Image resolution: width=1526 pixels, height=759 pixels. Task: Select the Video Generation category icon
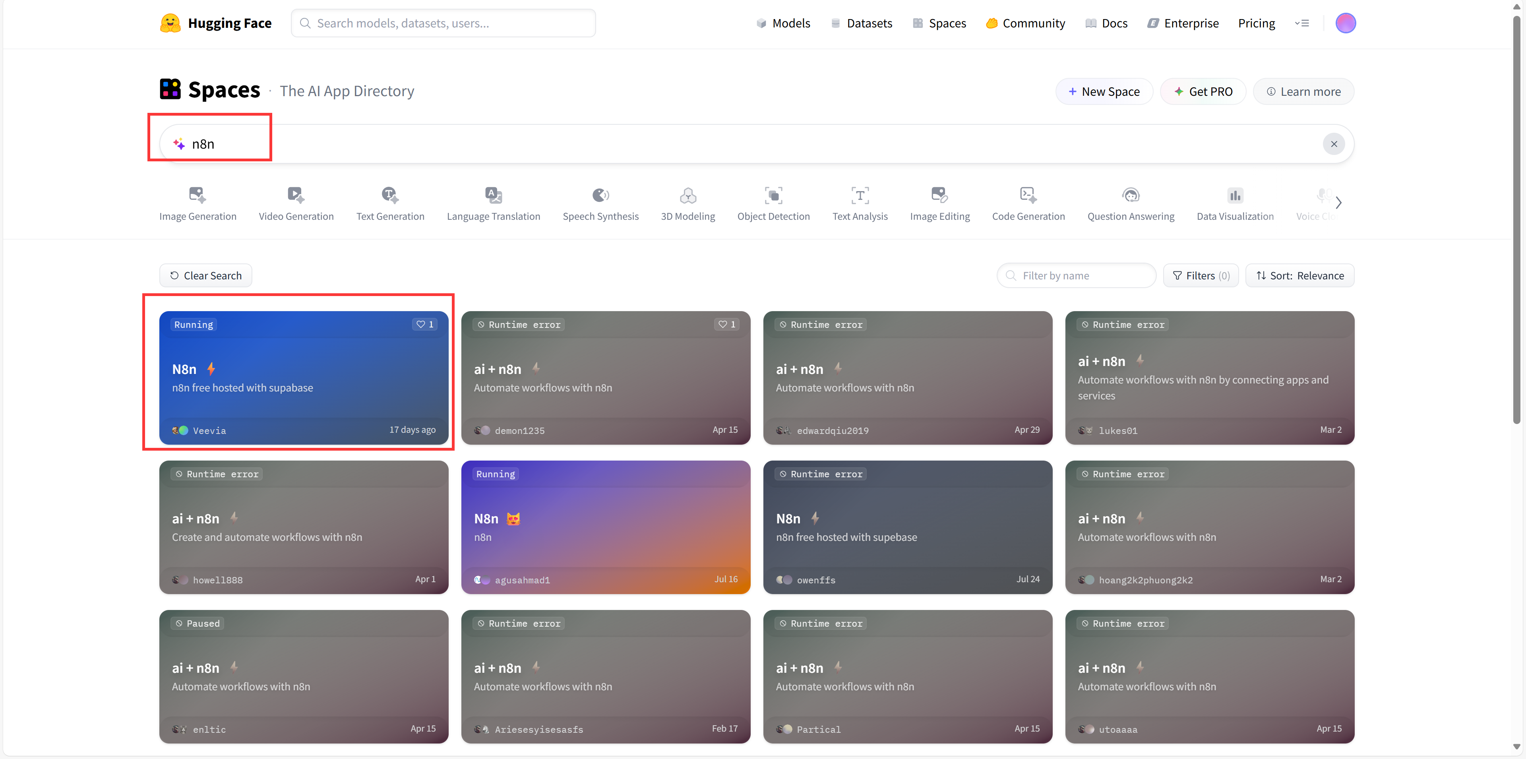tap(296, 195)
